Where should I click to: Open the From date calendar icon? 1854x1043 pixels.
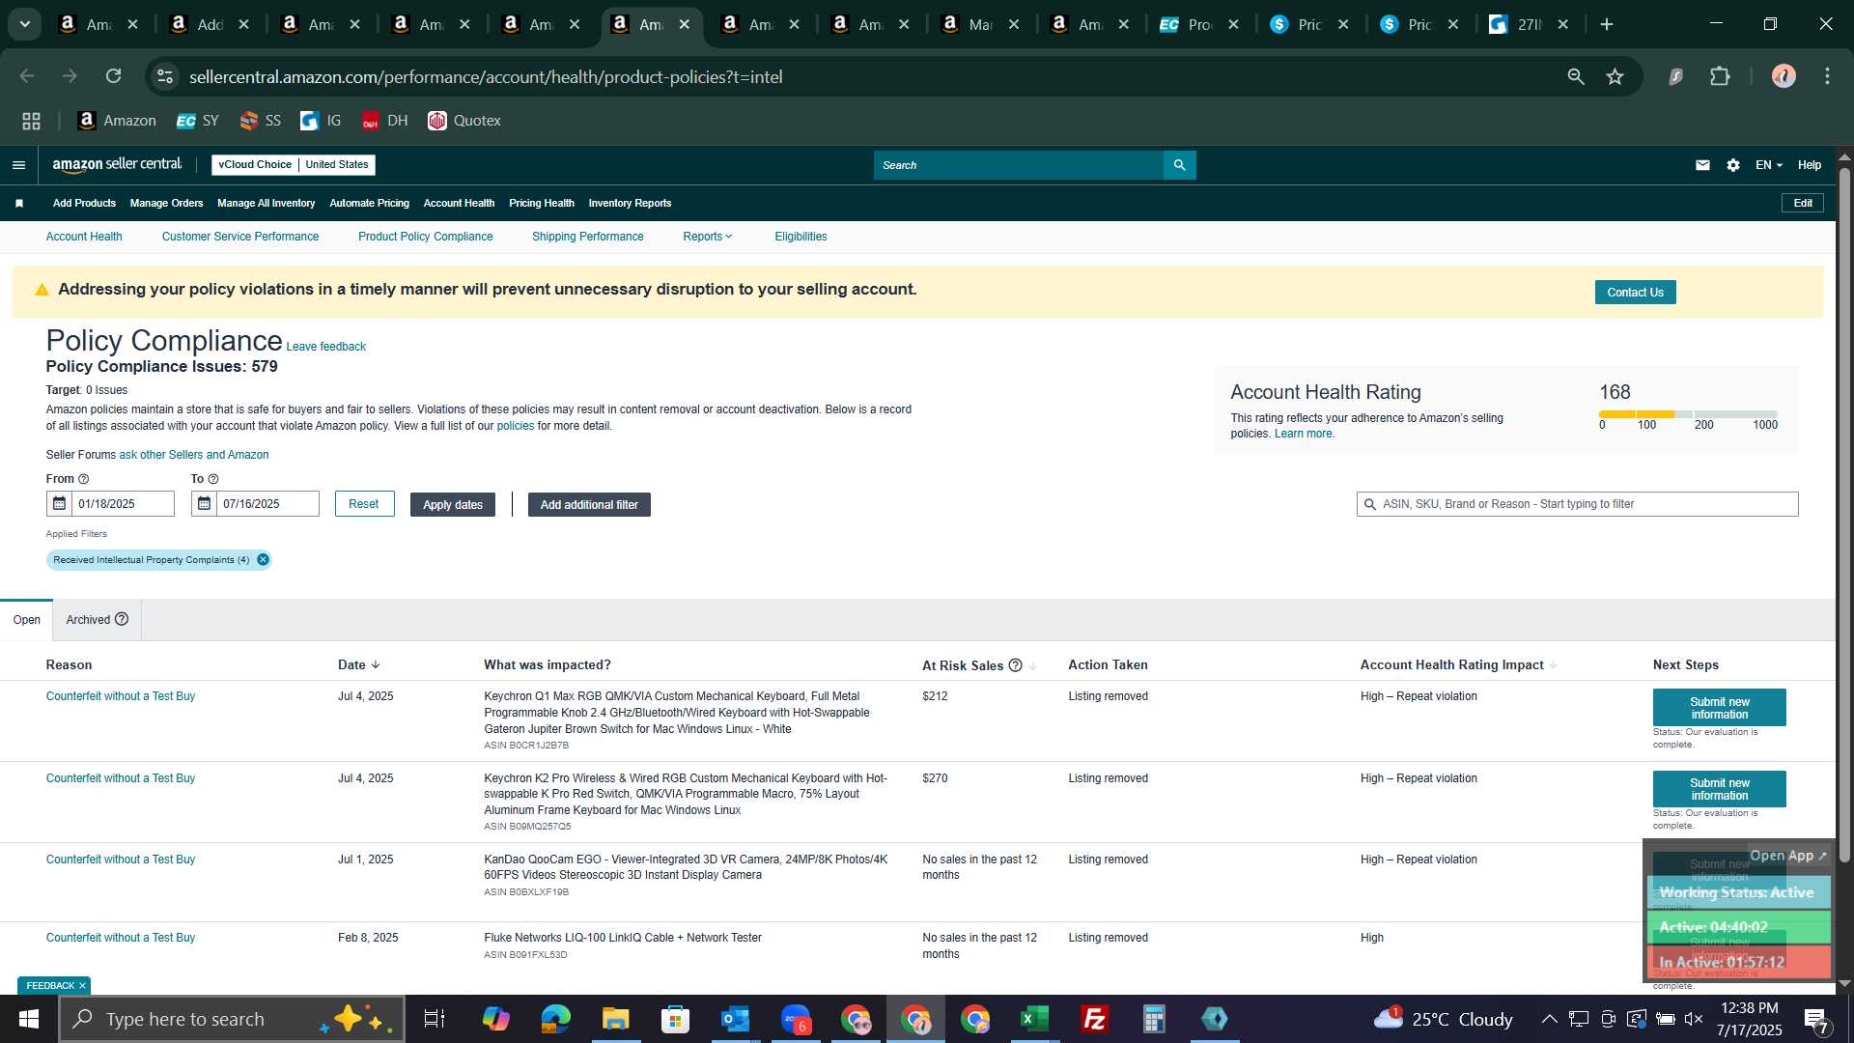tap(59, 503)
